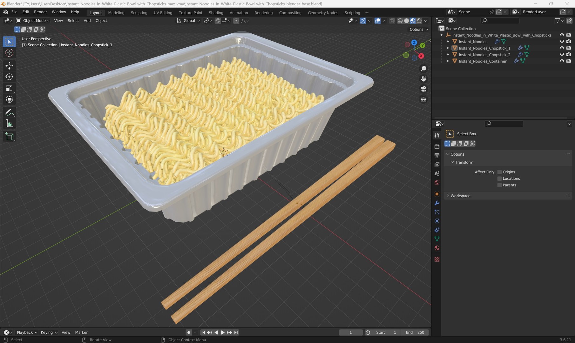Expand the Workspace panel

[448, 196]
